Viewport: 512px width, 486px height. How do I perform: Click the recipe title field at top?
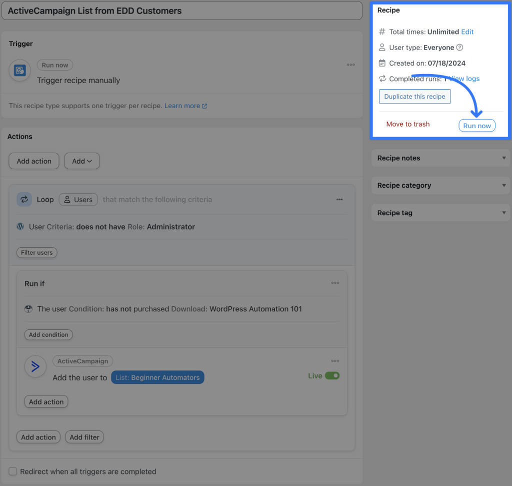182,10
